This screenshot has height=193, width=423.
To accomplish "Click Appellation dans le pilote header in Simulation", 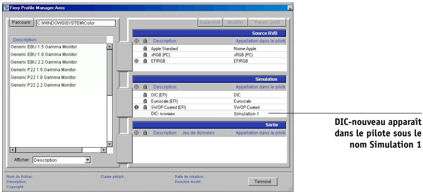I will coord(259,87).
